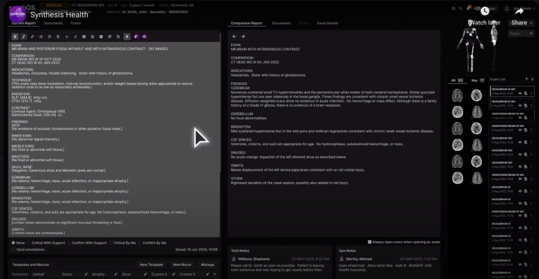Viewport: 539px width, 279px height.
Task: Expand the templates row chevron
Action: [213, 274]
